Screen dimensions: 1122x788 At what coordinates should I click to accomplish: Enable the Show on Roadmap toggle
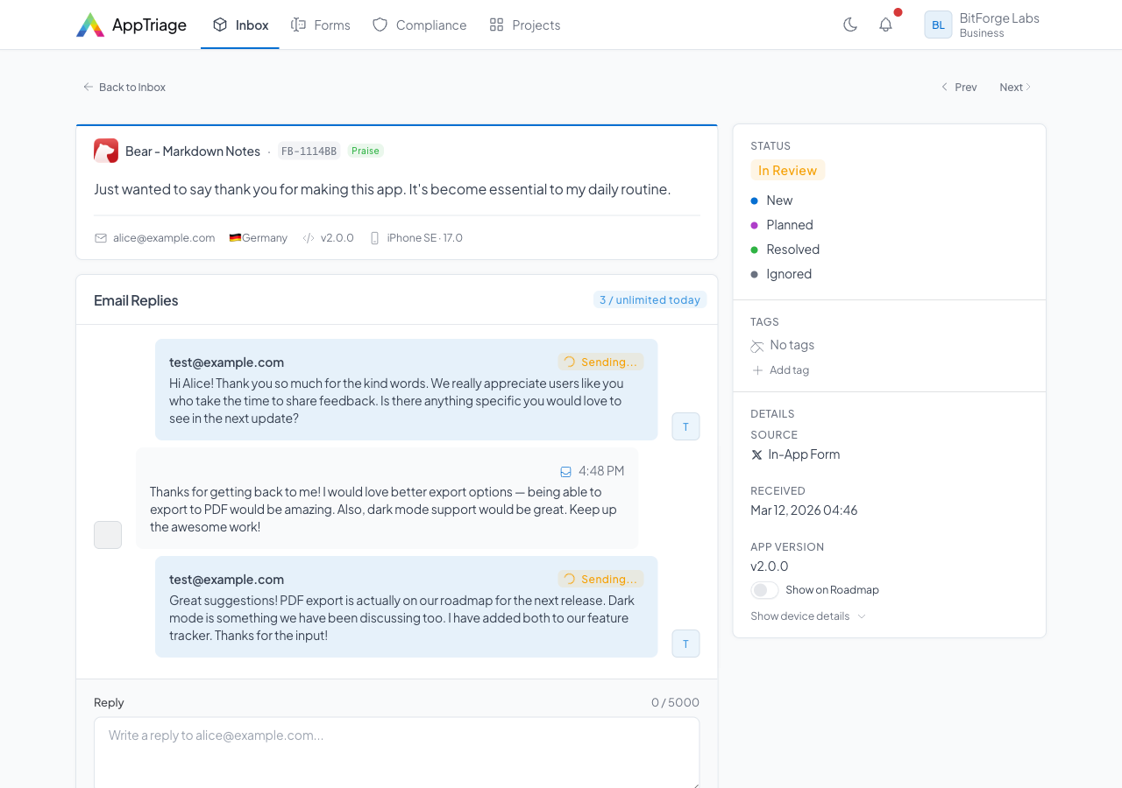click(764, 590)
